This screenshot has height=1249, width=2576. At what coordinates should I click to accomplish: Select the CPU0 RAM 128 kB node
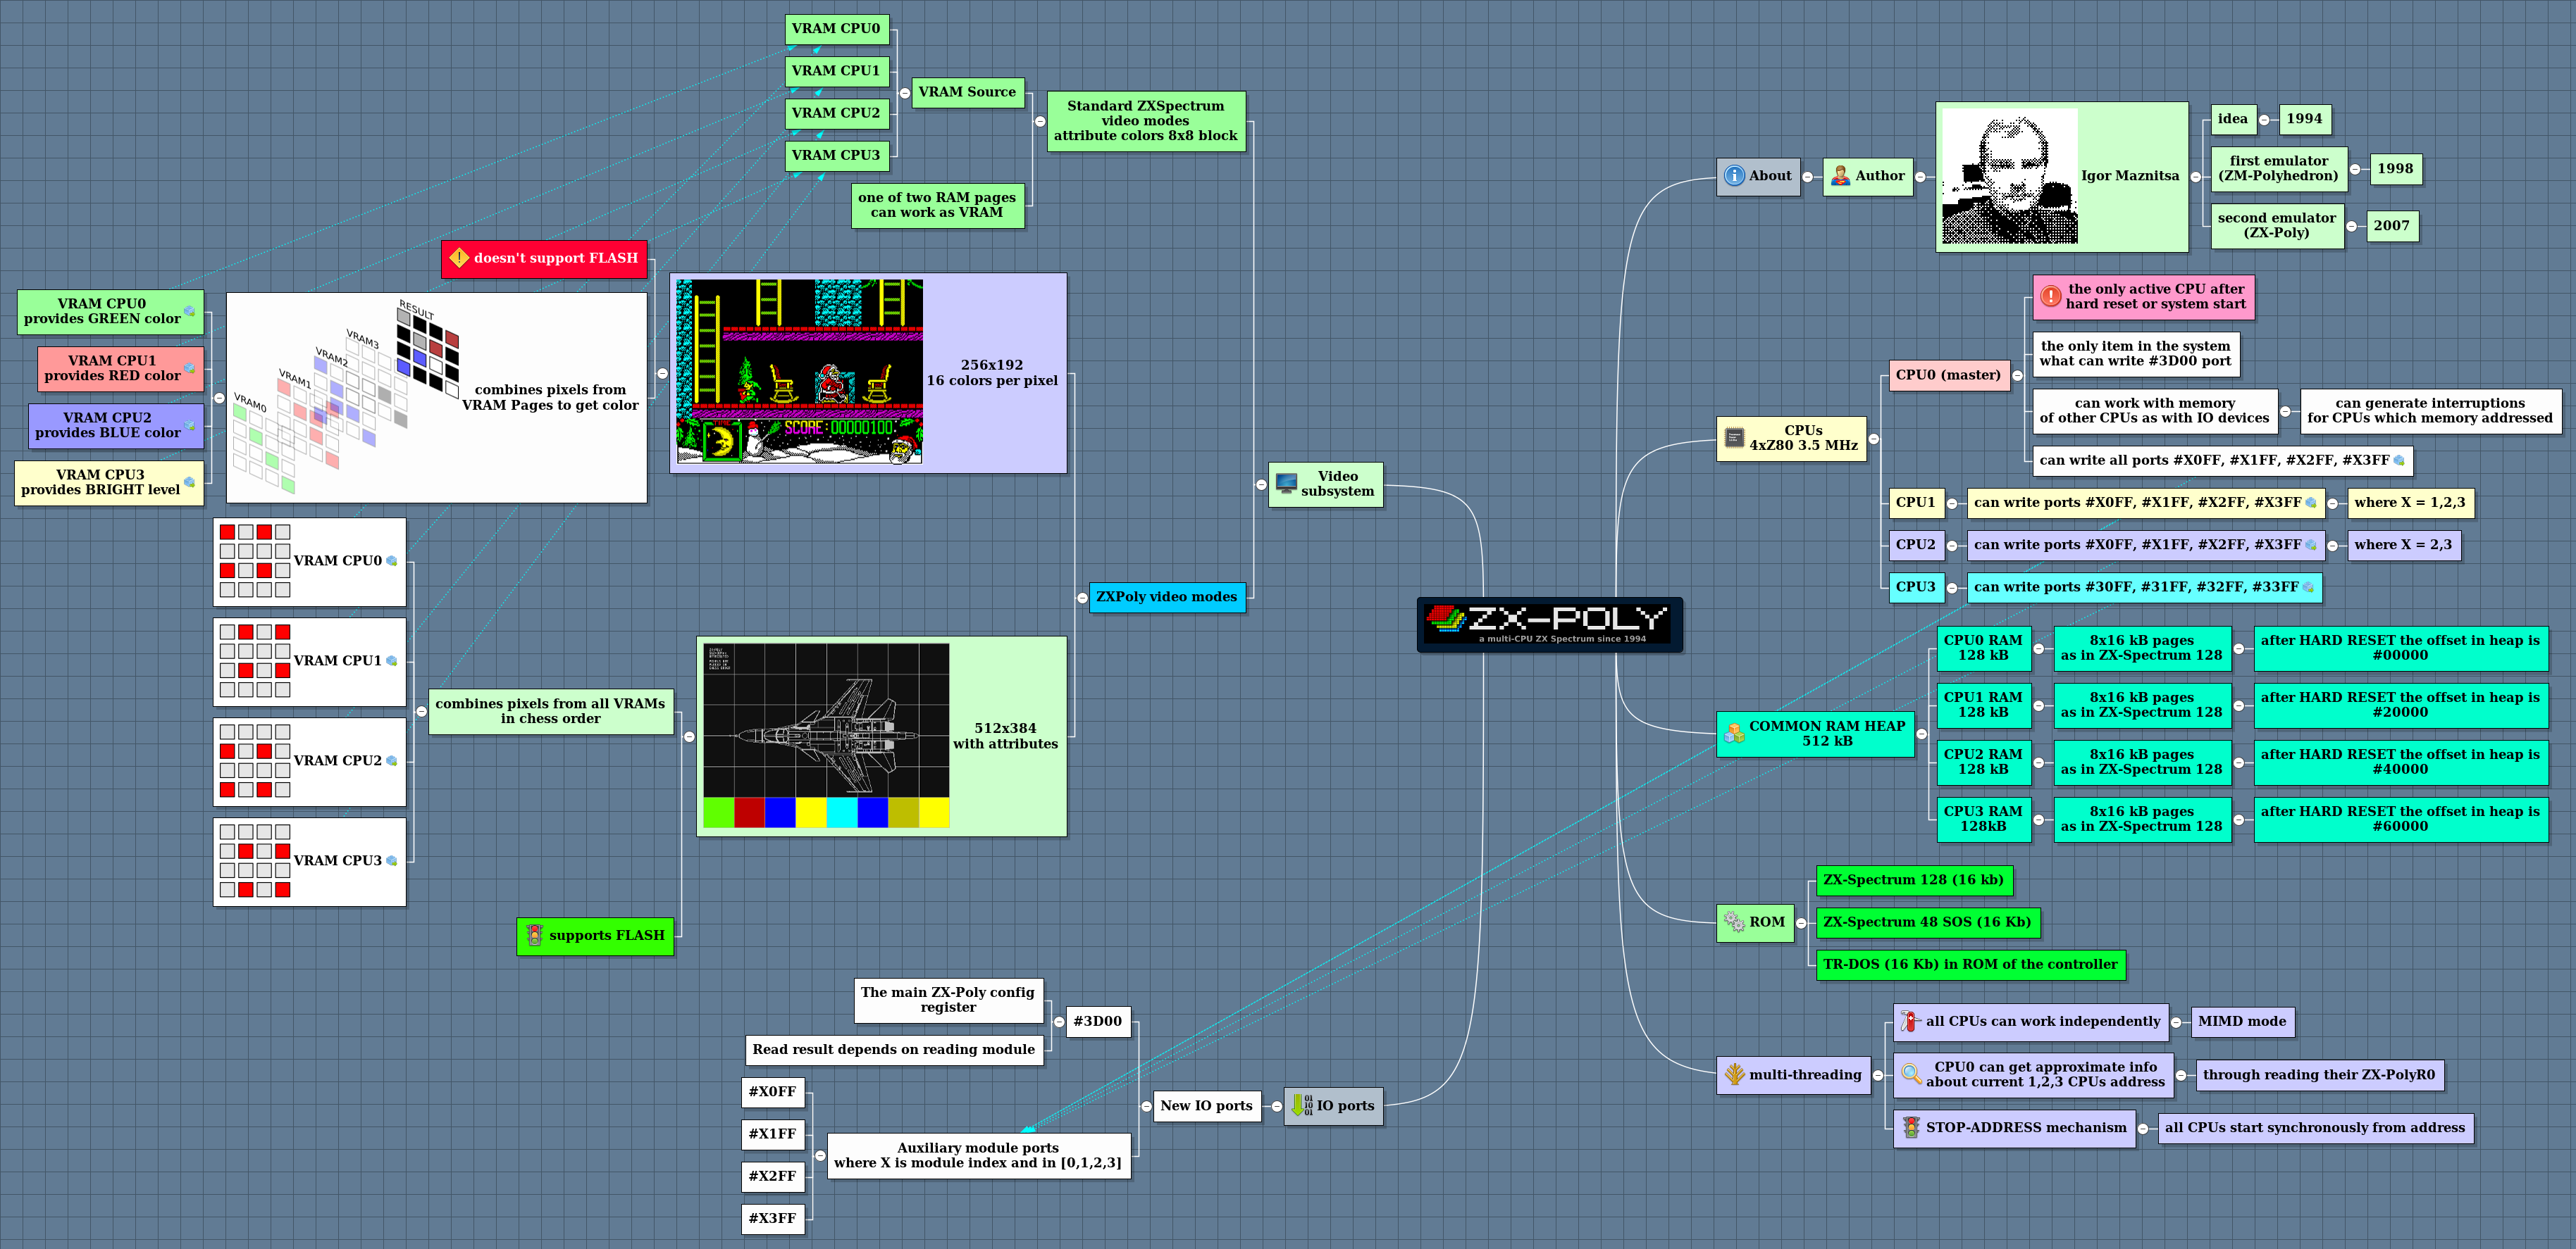[1983, 648]
